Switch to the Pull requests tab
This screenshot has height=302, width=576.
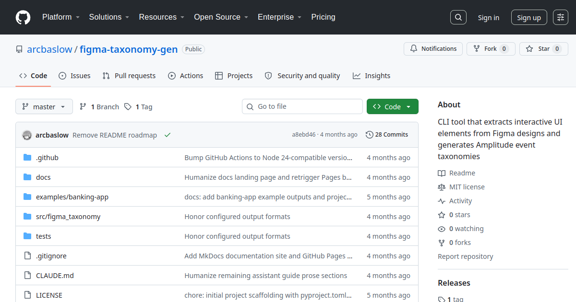(x=129, y=76)
